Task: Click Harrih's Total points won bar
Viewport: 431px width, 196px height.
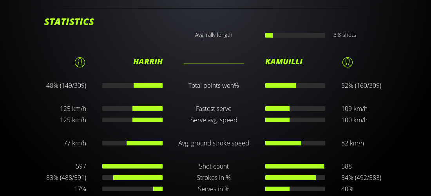Action: [132, 85]
